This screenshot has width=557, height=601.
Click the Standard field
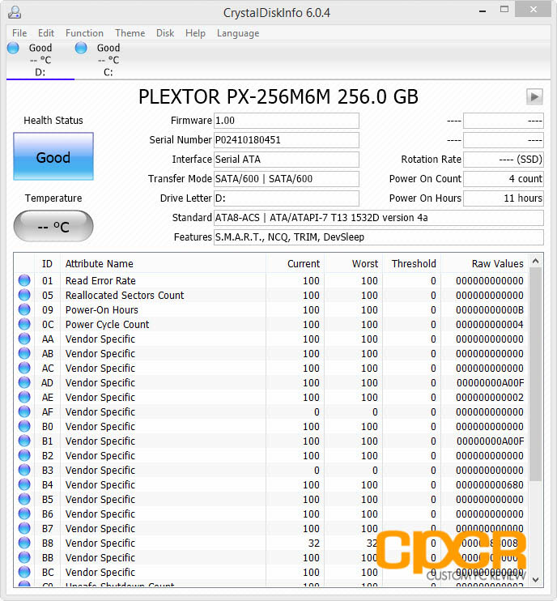tap(378, 218)
